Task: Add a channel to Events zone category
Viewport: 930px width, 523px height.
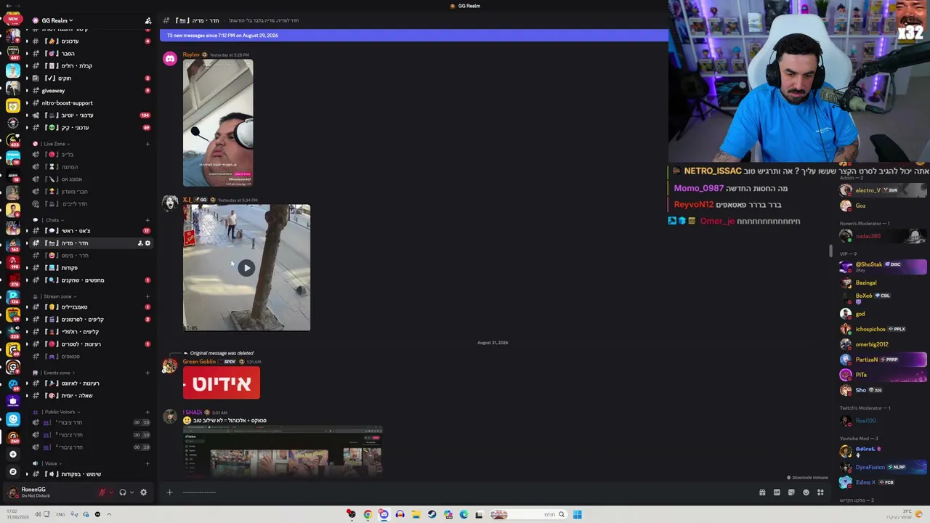Action: (x=147, y=373)
